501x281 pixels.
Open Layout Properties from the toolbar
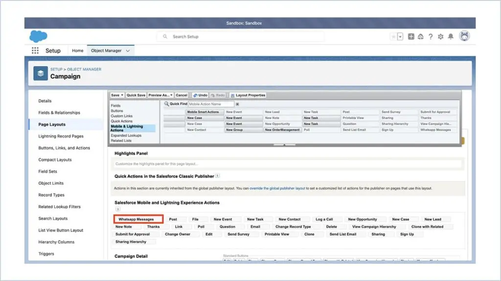[x=248, y=95]
